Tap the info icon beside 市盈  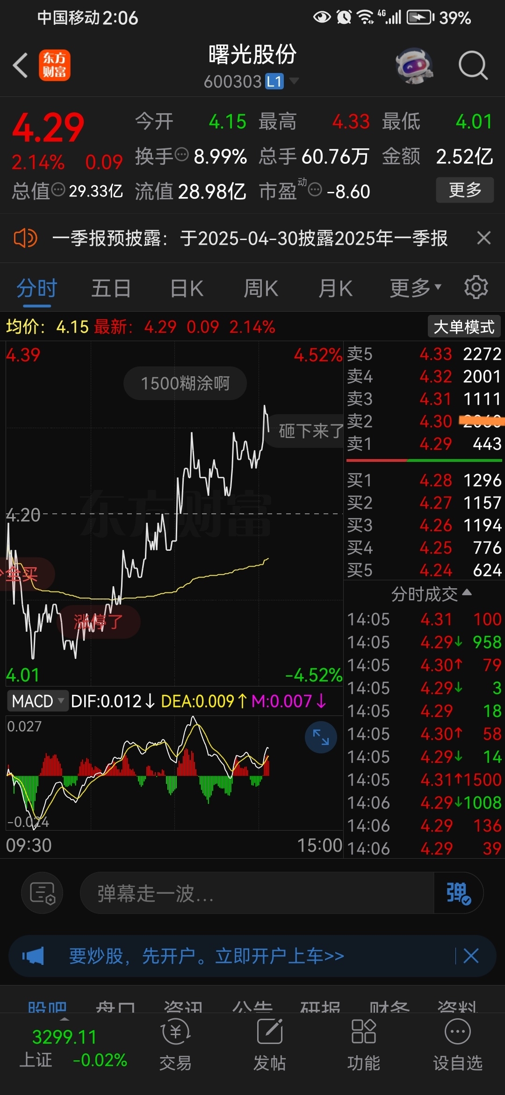point(315,190)
